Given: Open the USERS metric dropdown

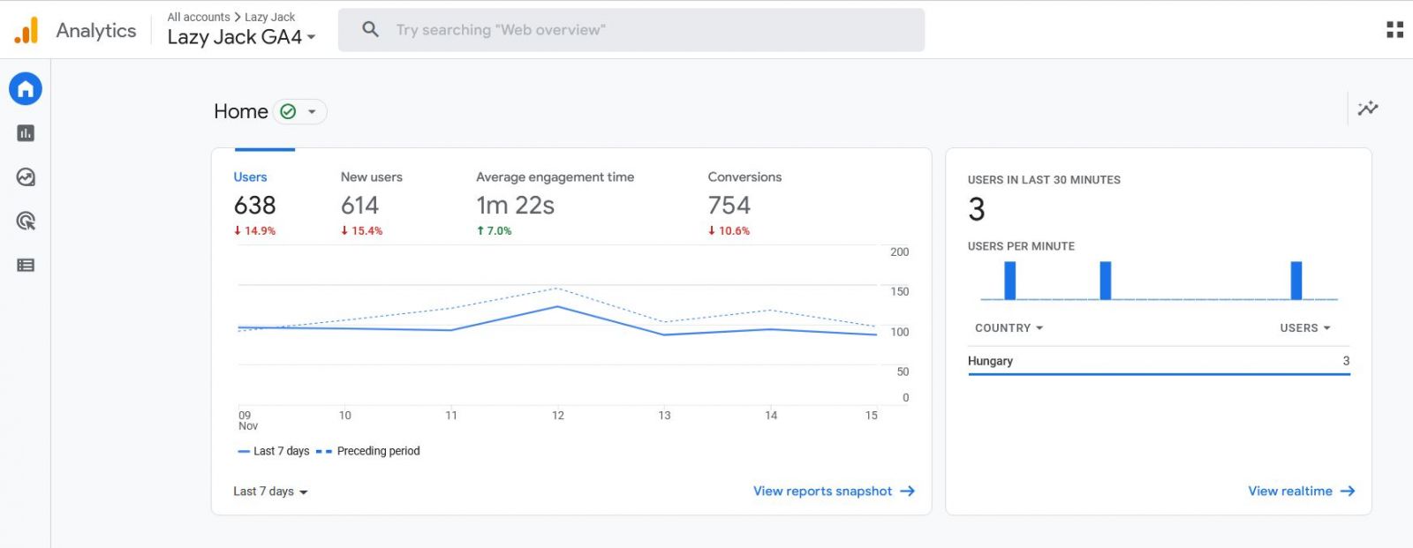Looking at the screenshot, I should pos(1304,328).
